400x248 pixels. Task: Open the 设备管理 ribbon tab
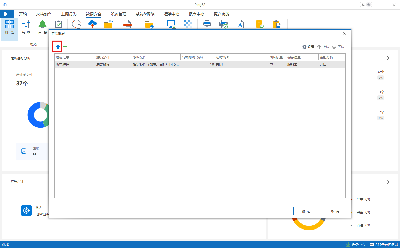pyautogui.click(x=119, y=14)
